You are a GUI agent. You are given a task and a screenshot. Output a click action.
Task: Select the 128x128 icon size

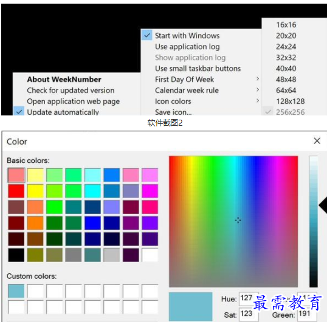294,101
